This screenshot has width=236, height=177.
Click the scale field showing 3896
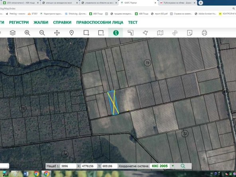(x=68, y=166)
